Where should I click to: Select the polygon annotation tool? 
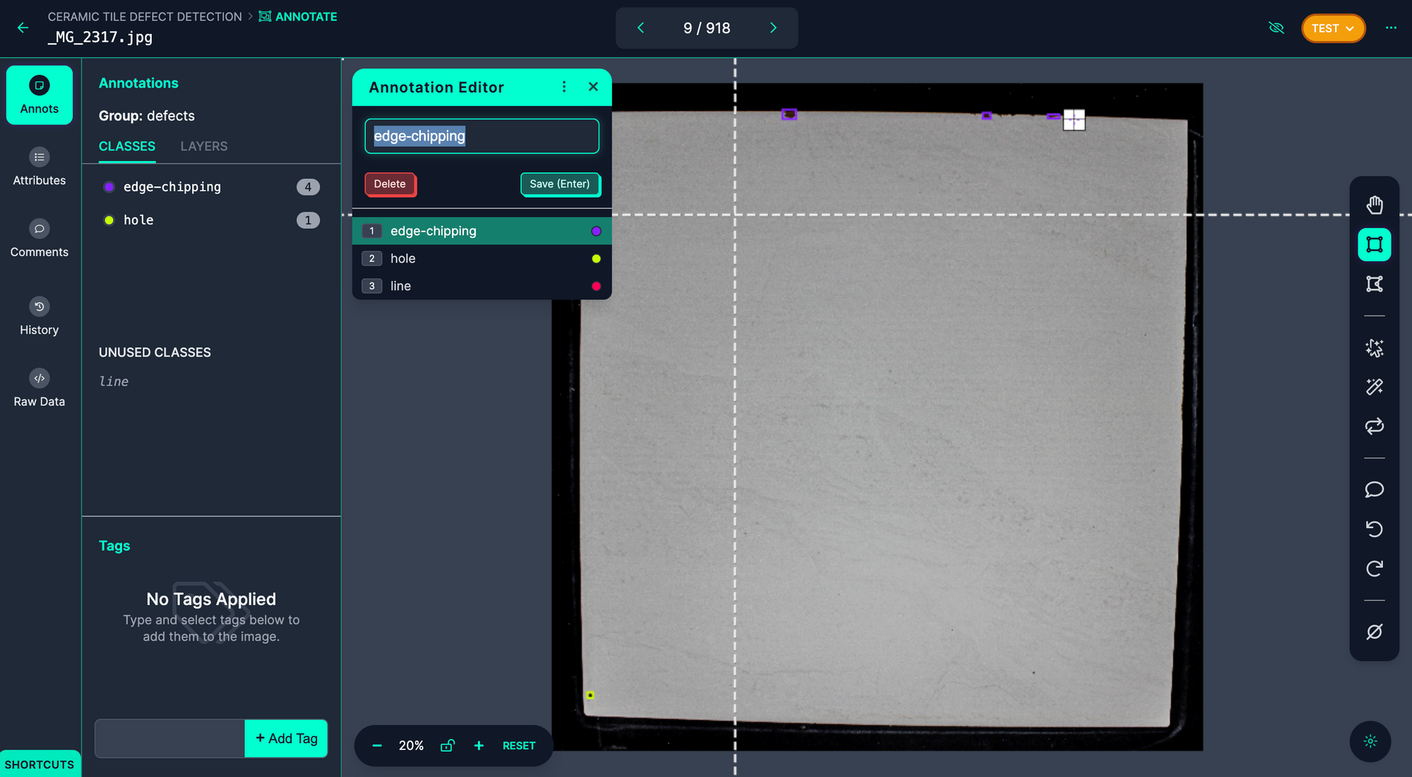click(x=1374, y=284)
